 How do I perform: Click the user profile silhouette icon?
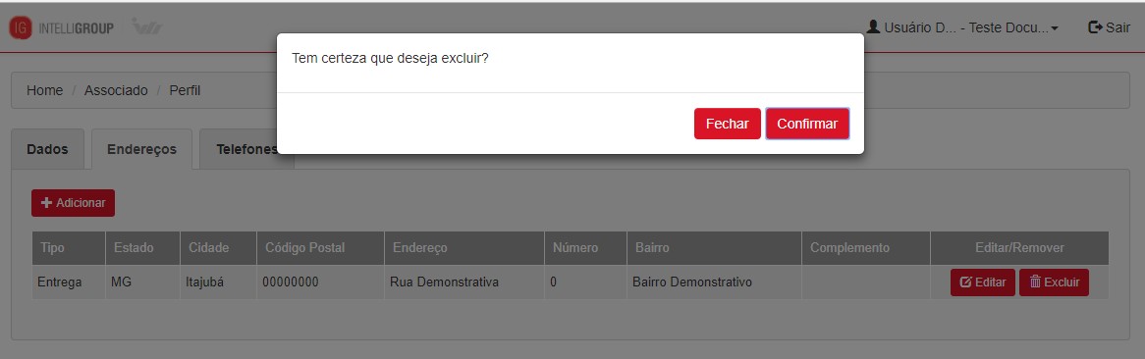(x=873, y=27)
